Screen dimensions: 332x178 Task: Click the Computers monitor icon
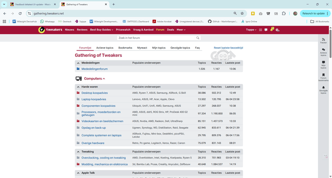78,79
